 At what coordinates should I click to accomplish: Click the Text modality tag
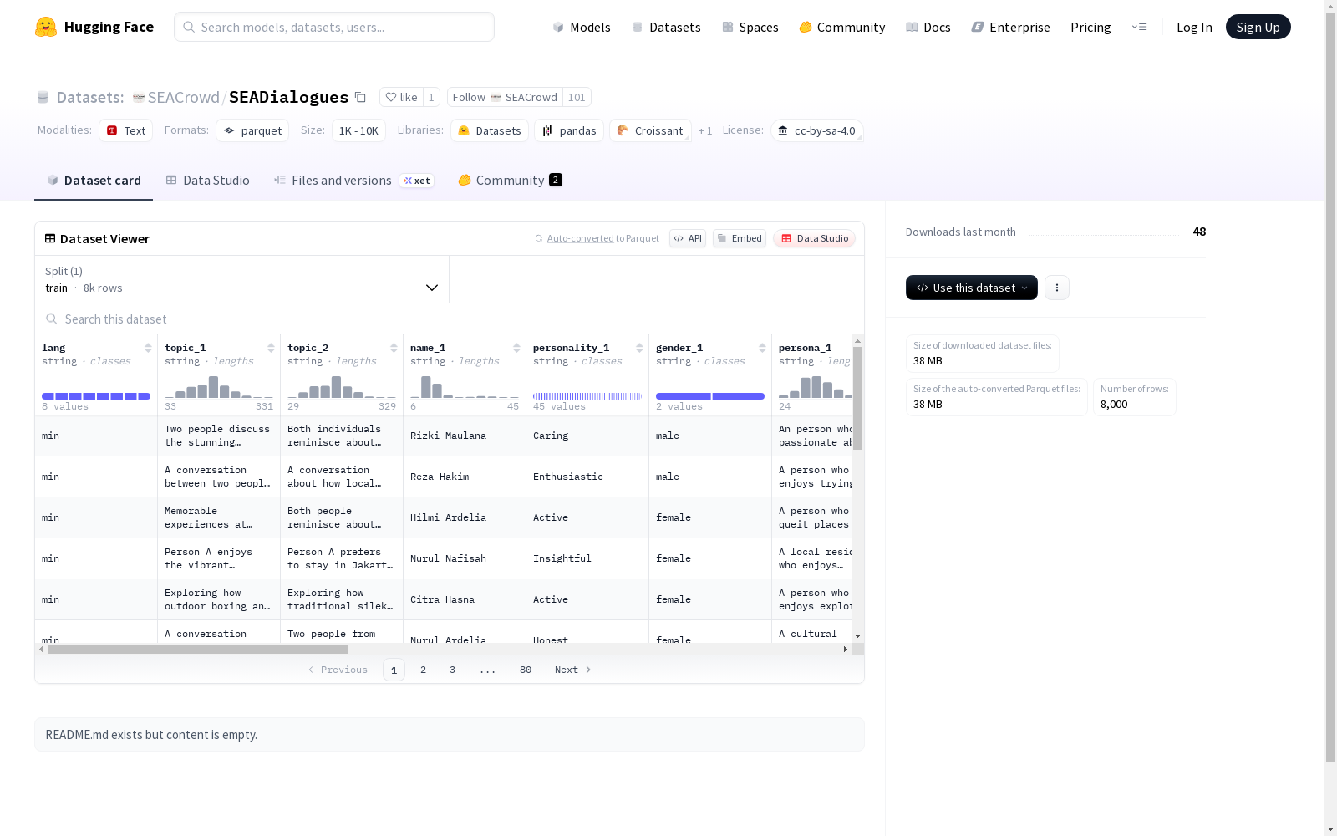tap(126, 130)
